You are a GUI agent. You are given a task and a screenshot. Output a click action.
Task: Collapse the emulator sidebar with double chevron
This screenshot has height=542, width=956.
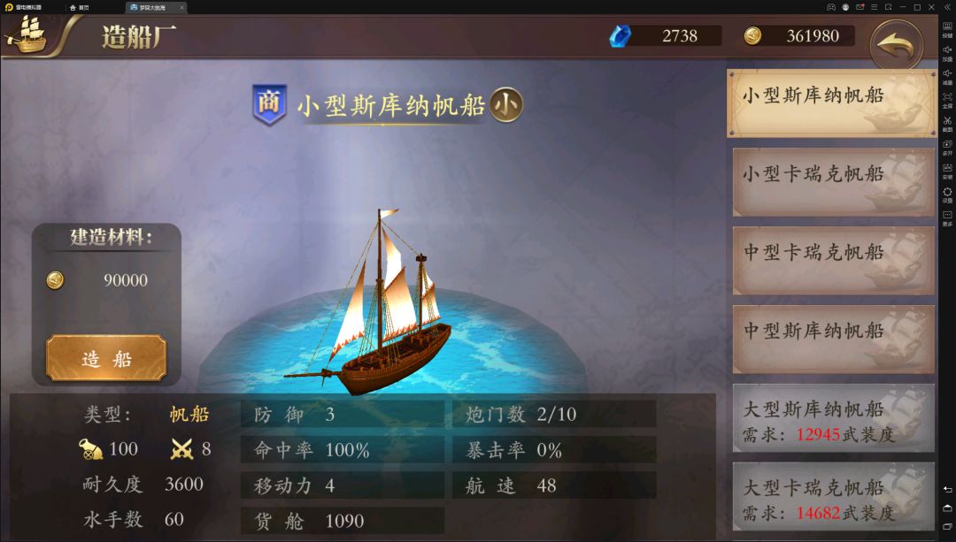pyautogui.click(x=947, y=7)
